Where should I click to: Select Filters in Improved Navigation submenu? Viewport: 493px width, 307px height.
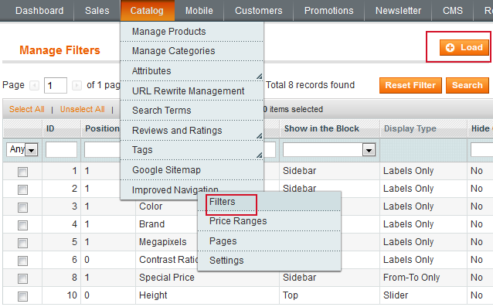(223, 202)
